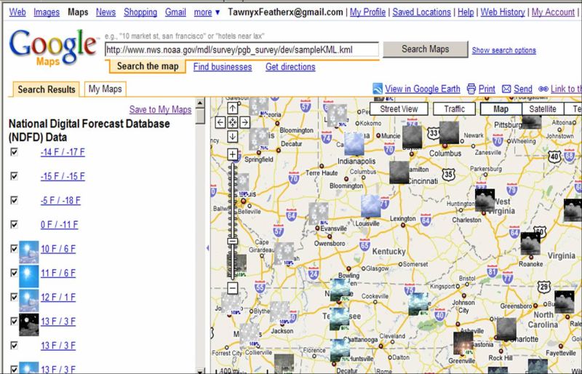This screenshot has width=582, height=374.
Task: Select the Search the map tab
Action: pos(148,66)
